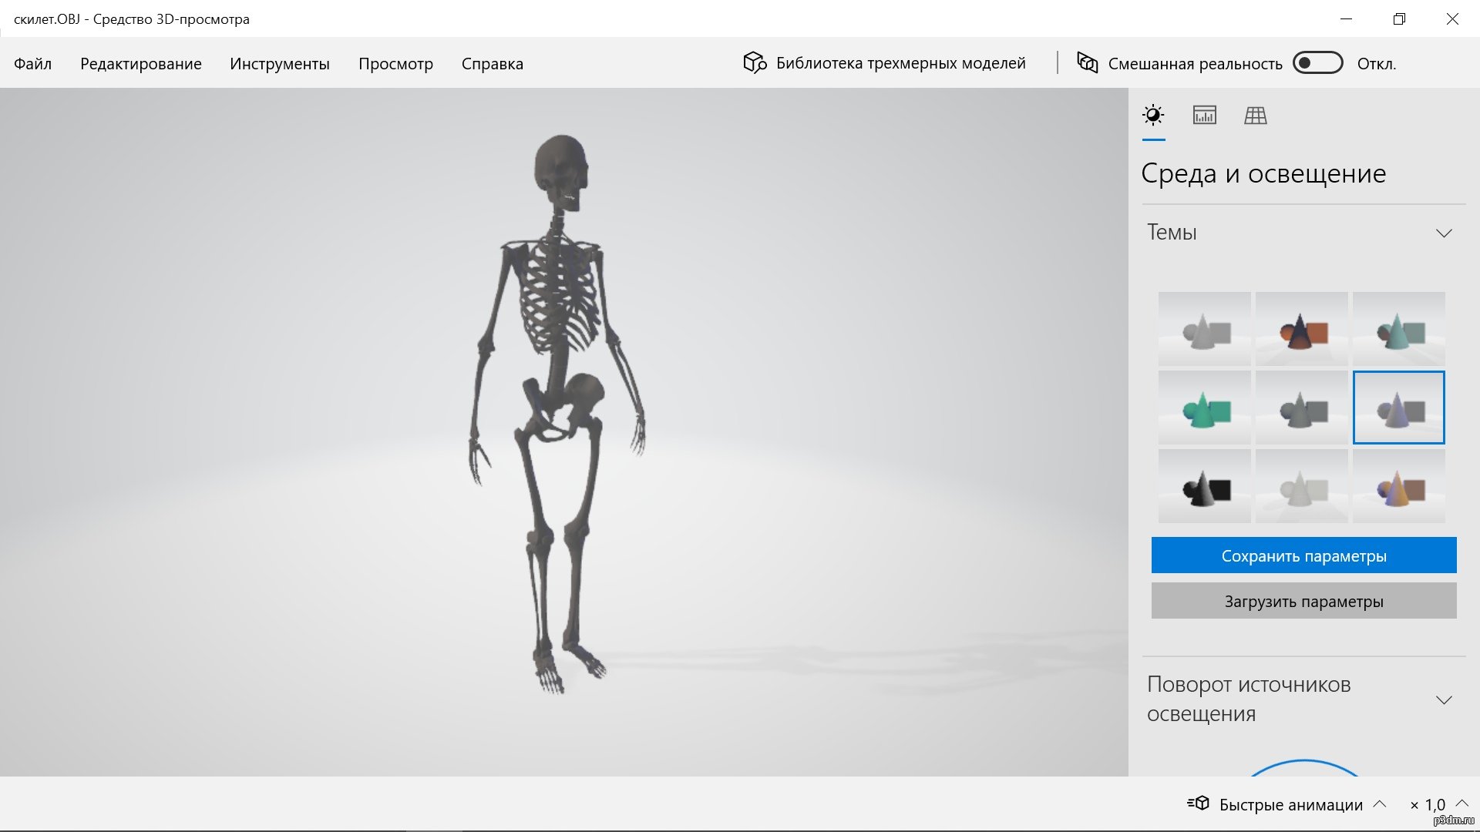Open the Environment and lighting sun tab
This screenshot has width=1480, height=832.
[x=1153, y=116]
